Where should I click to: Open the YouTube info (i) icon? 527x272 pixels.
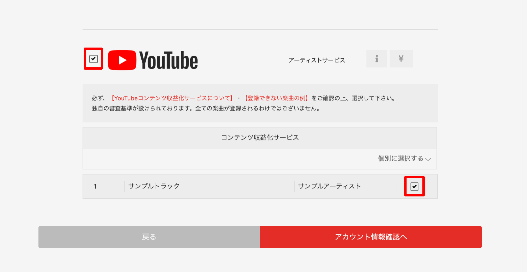[377, 59]
